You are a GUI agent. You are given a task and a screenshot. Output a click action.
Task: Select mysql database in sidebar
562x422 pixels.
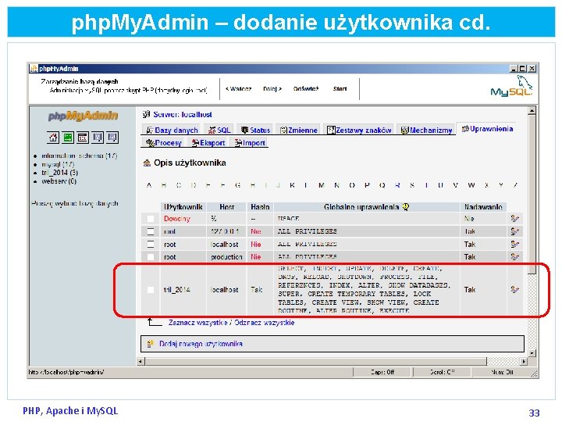click(58, 164)
